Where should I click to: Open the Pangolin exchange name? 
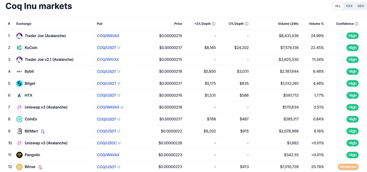(32, 155)
